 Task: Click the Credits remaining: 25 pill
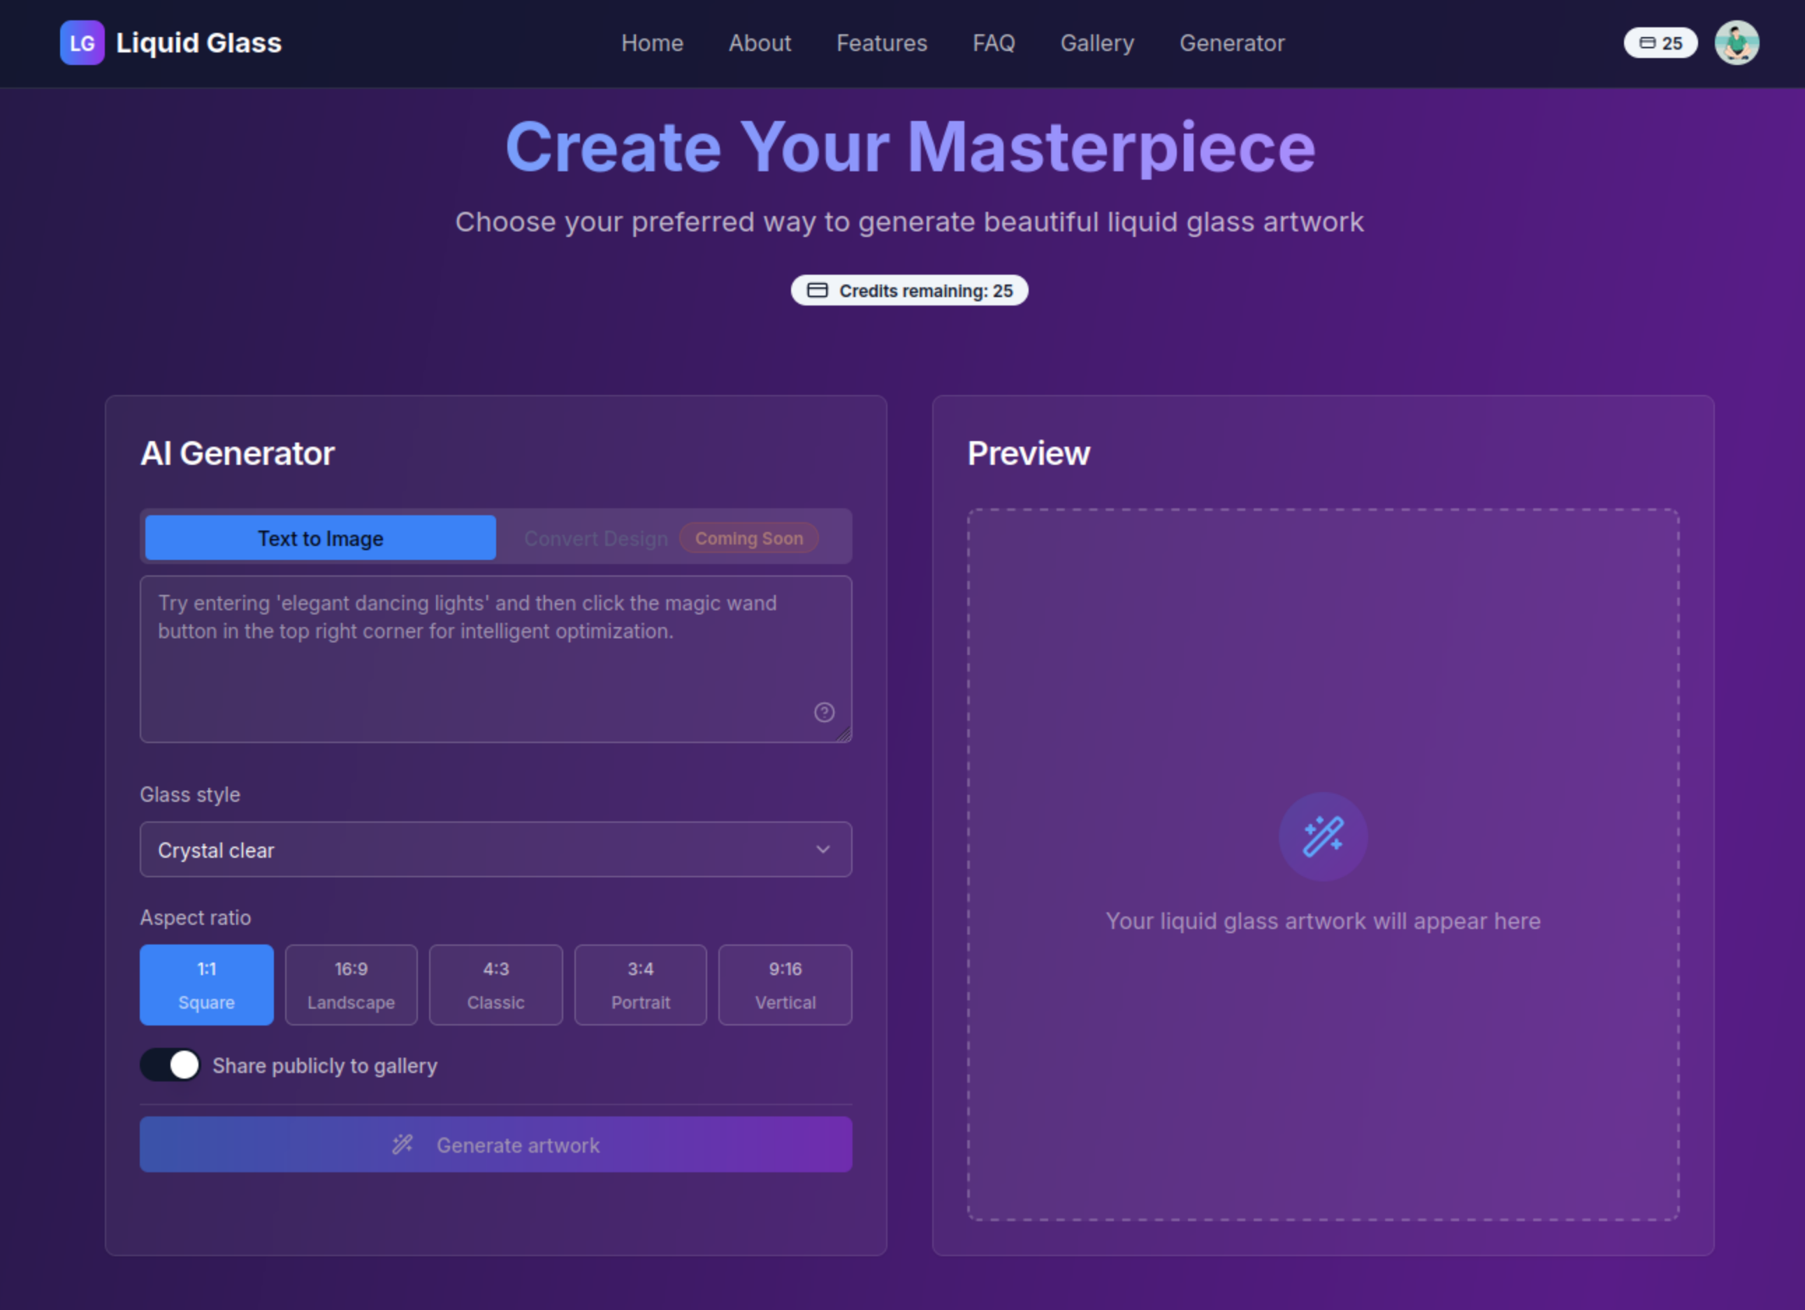click(x=910, y=291)
